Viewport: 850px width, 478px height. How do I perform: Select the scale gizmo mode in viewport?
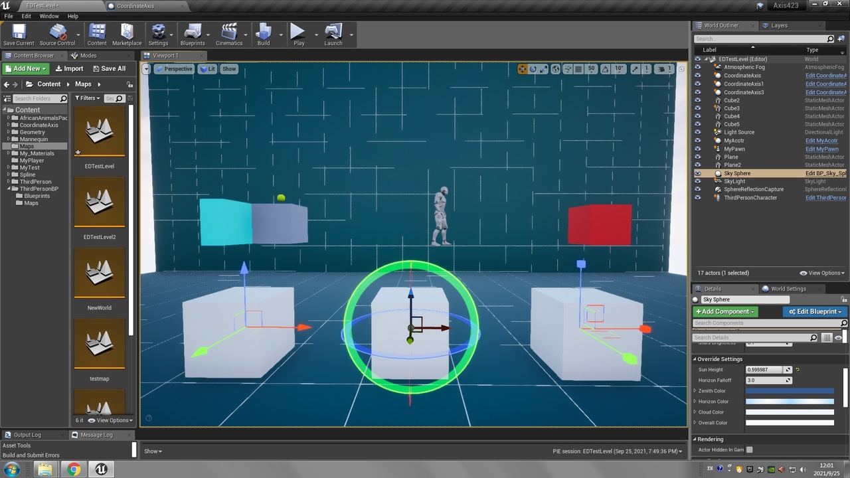(x=544, y=69)
